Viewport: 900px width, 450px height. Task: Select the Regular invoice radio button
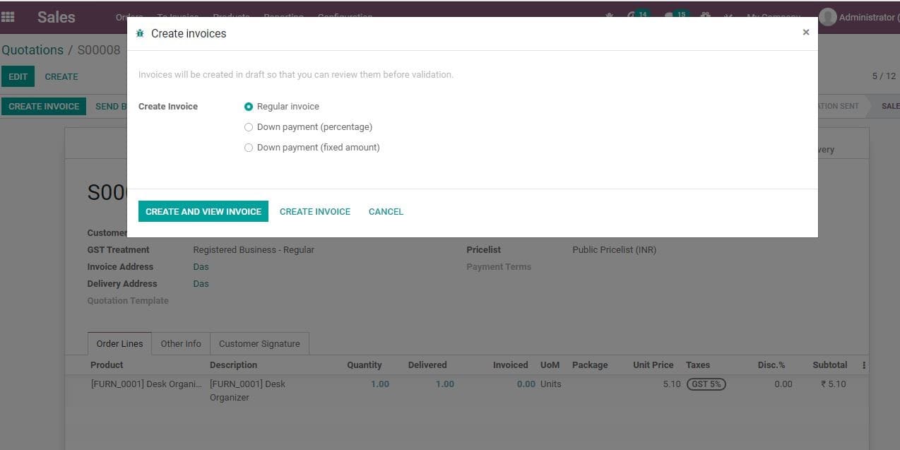click(248, 106)
